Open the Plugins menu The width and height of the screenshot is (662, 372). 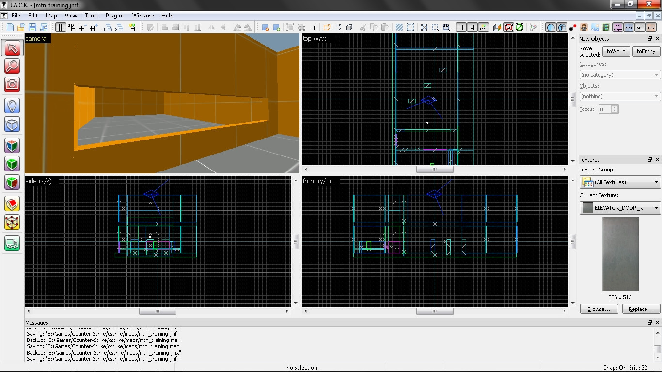(115, 15)
